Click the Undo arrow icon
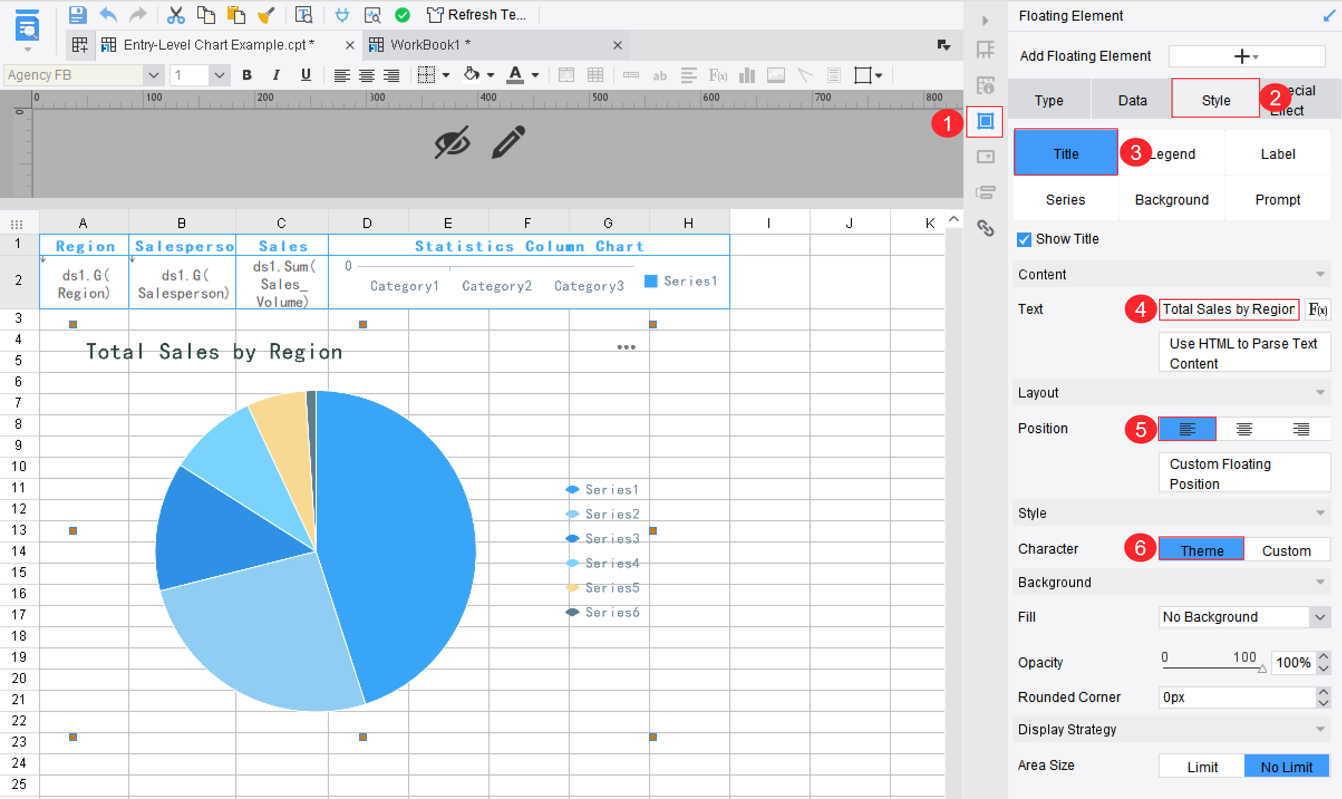 [x=108, y=15]
